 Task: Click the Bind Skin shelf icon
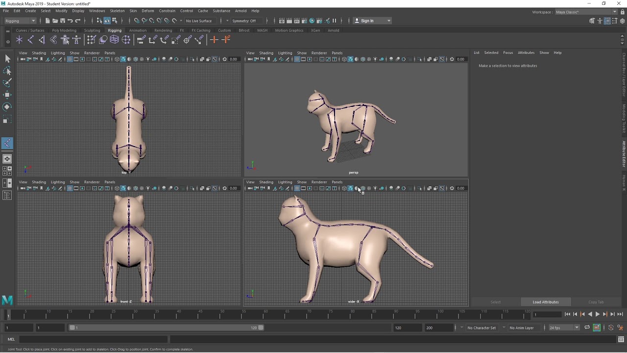(53, 40)
